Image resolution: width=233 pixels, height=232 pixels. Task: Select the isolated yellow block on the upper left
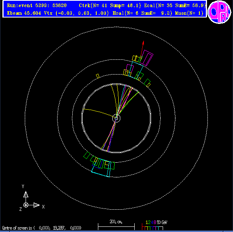pos(98,76)
